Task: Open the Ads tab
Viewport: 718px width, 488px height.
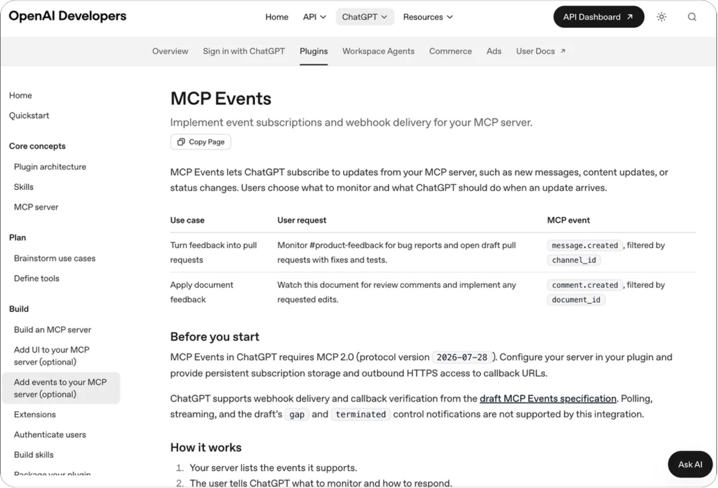Action: pyautogui.click(x=494, y=51)
